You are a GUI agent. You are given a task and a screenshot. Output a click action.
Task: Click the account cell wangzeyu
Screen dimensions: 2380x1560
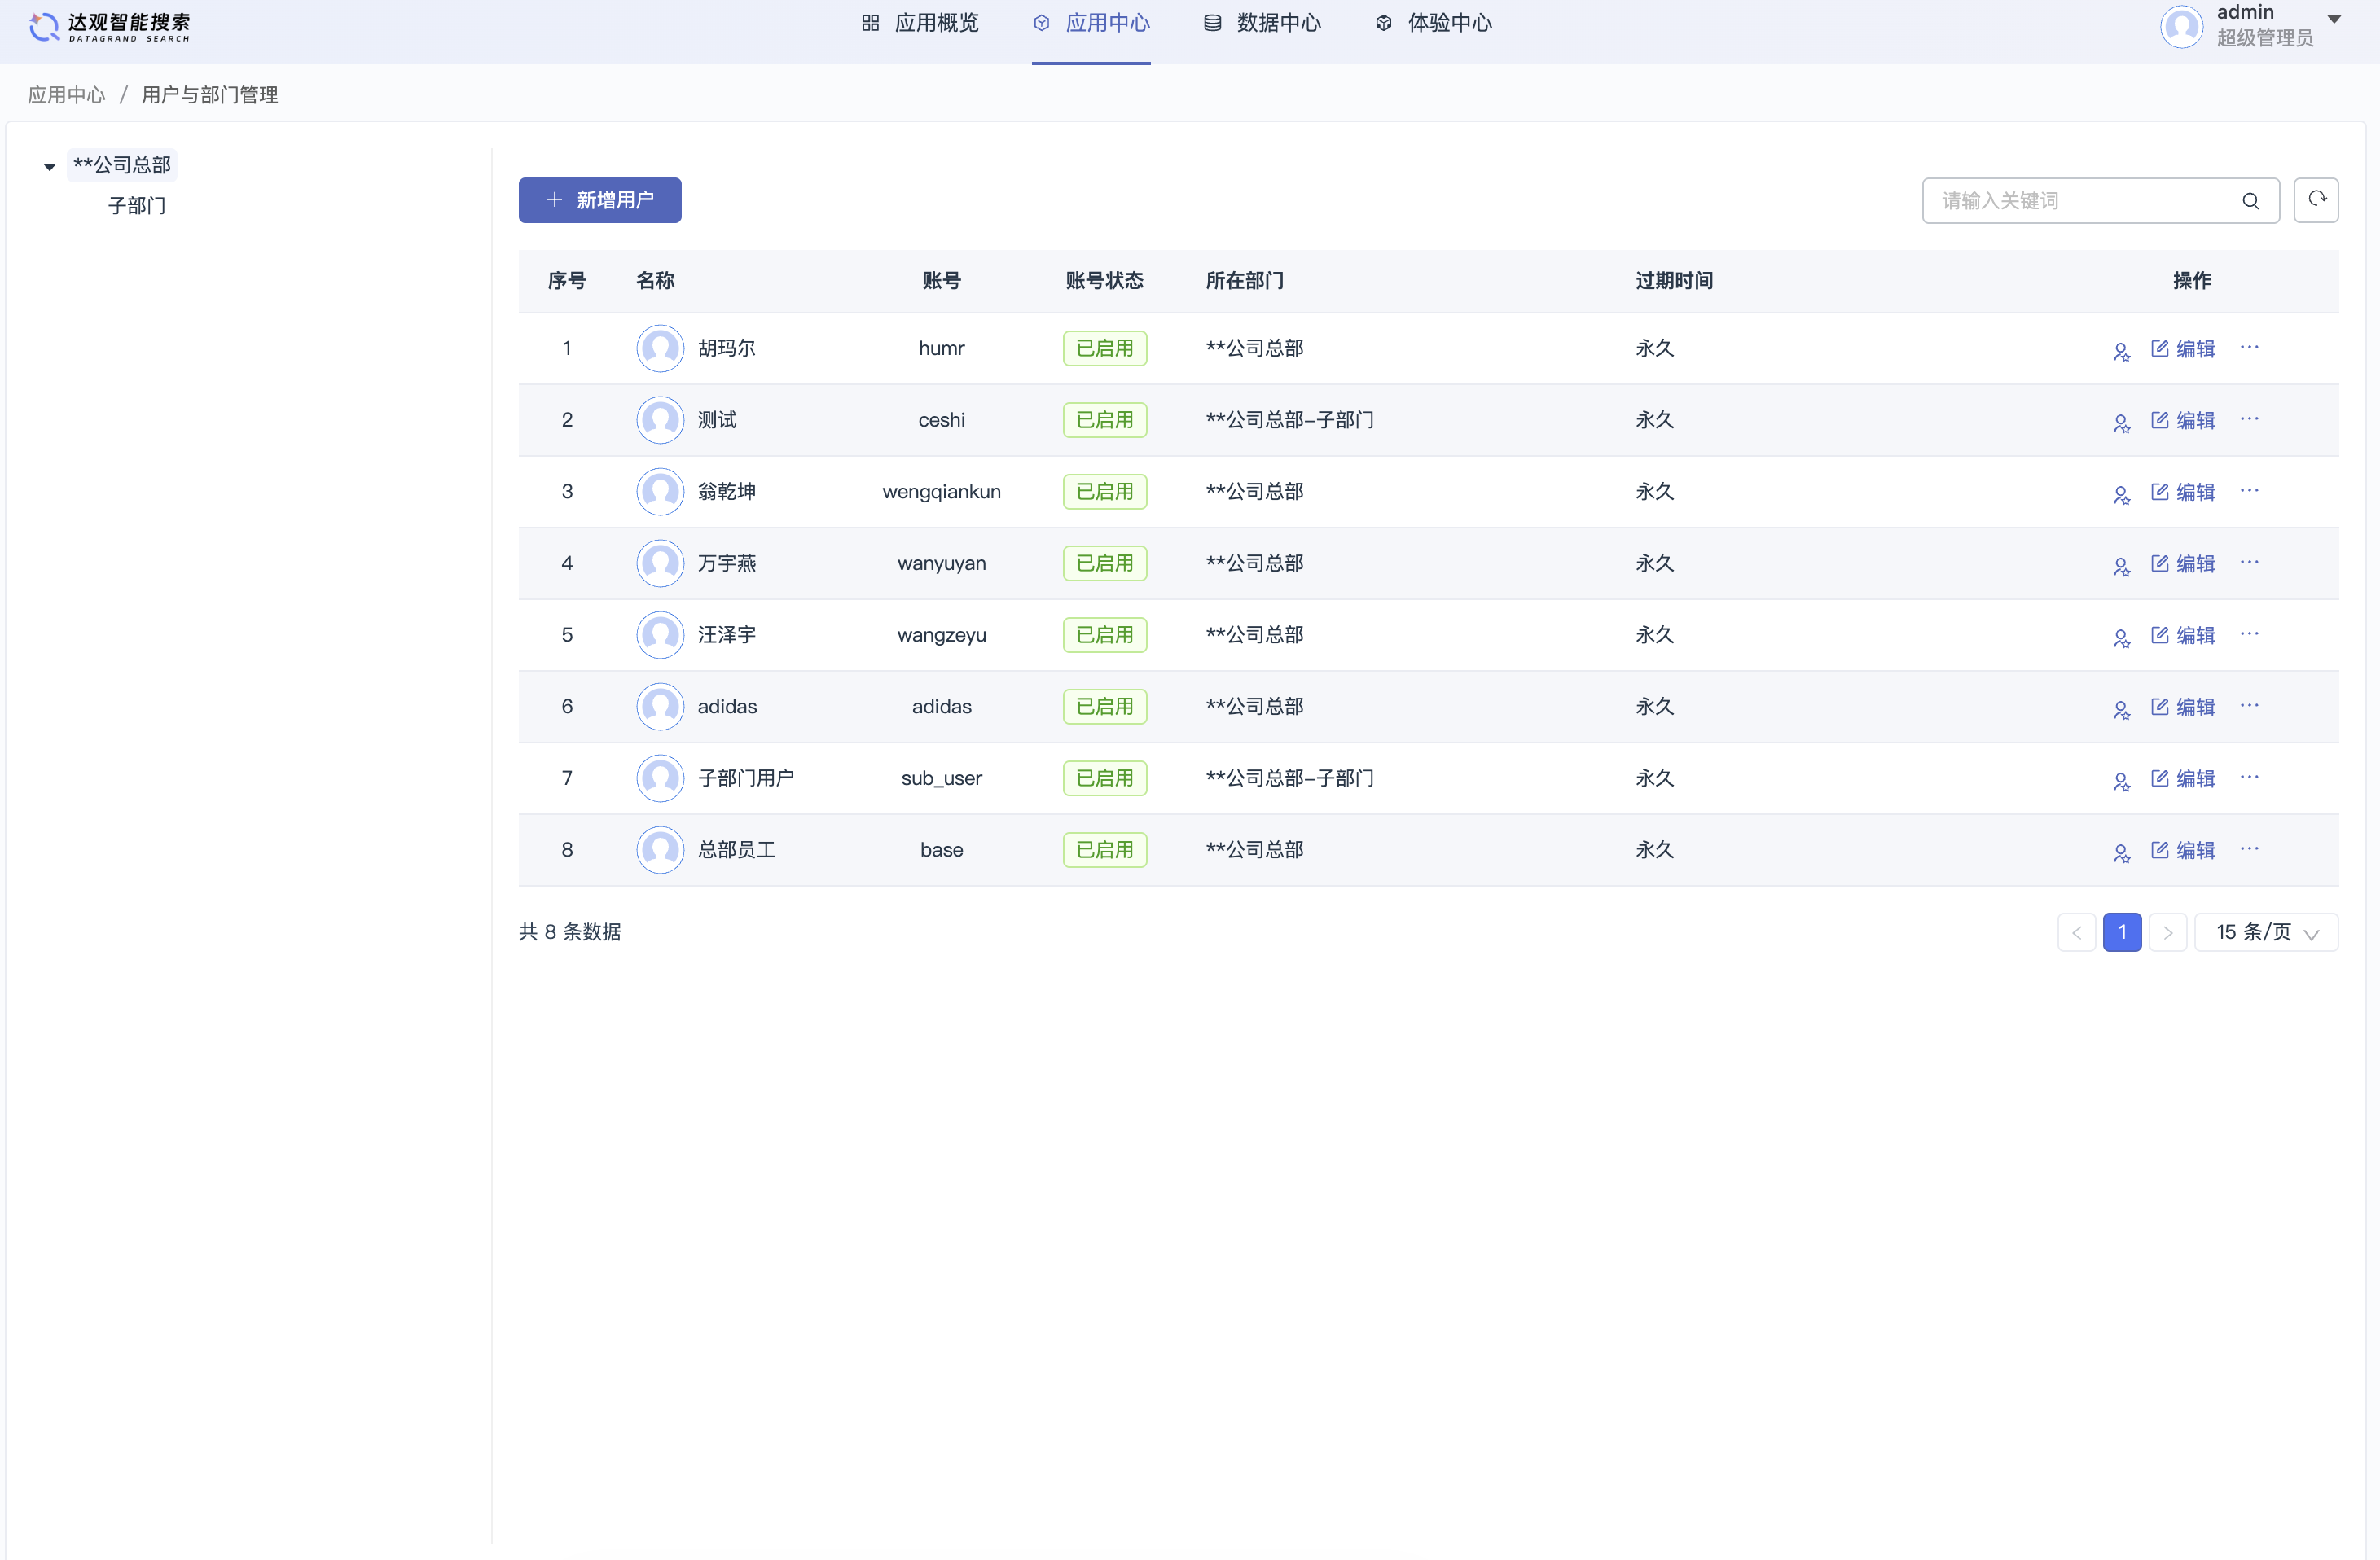tap(941, 634)
